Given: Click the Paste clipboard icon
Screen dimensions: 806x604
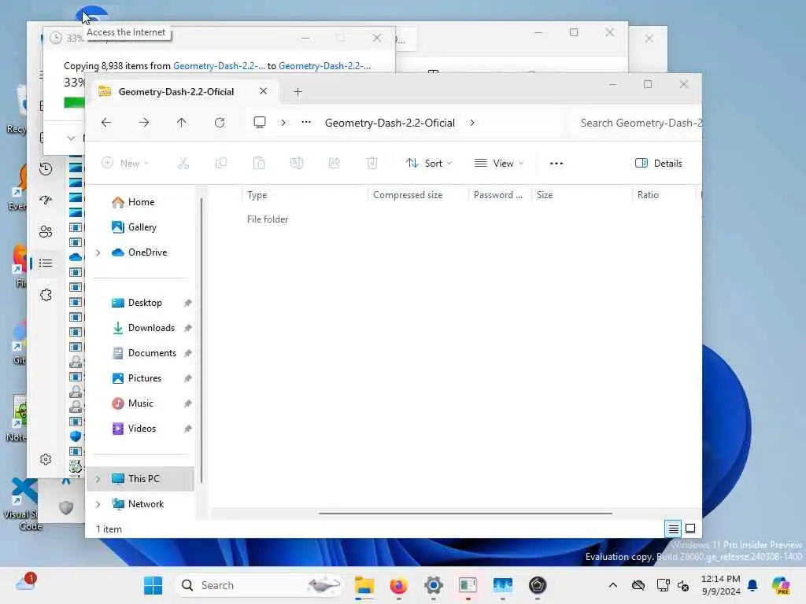Looking at the screenshot, I should (259, 164).
